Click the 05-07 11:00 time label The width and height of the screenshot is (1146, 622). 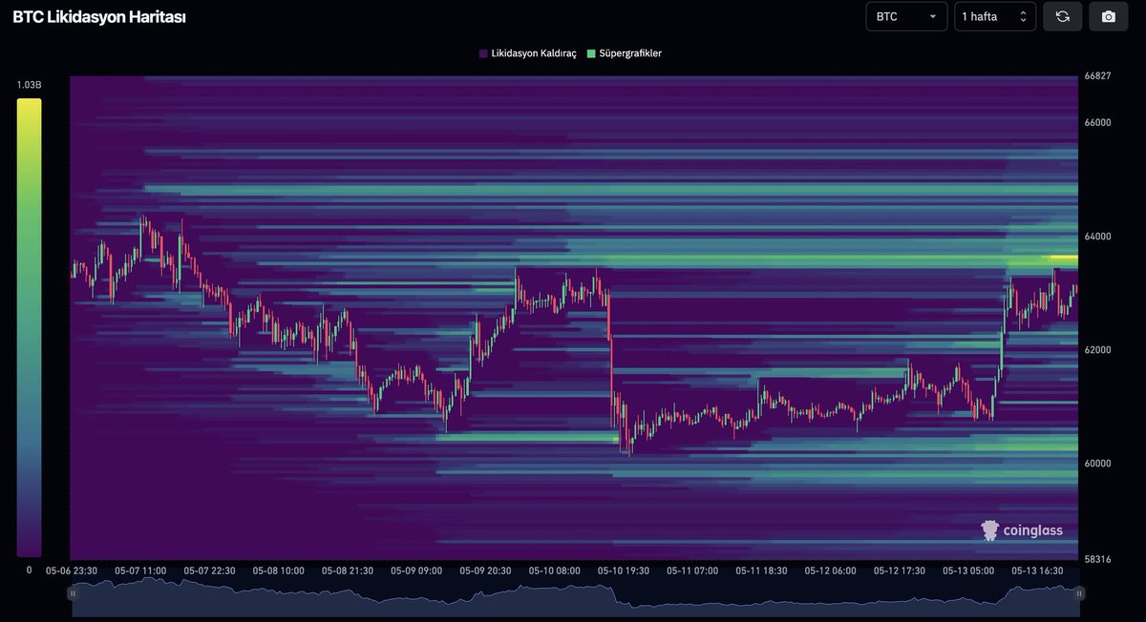[140, 570]
